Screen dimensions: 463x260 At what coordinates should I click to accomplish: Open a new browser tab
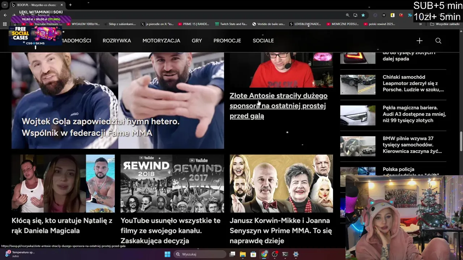coord(70,5)
